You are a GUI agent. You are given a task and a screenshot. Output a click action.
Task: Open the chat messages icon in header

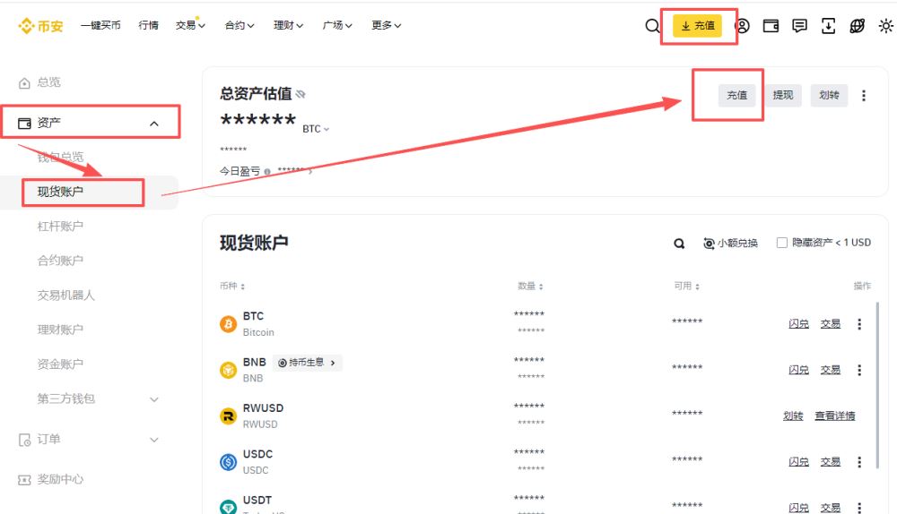[799, 26]
